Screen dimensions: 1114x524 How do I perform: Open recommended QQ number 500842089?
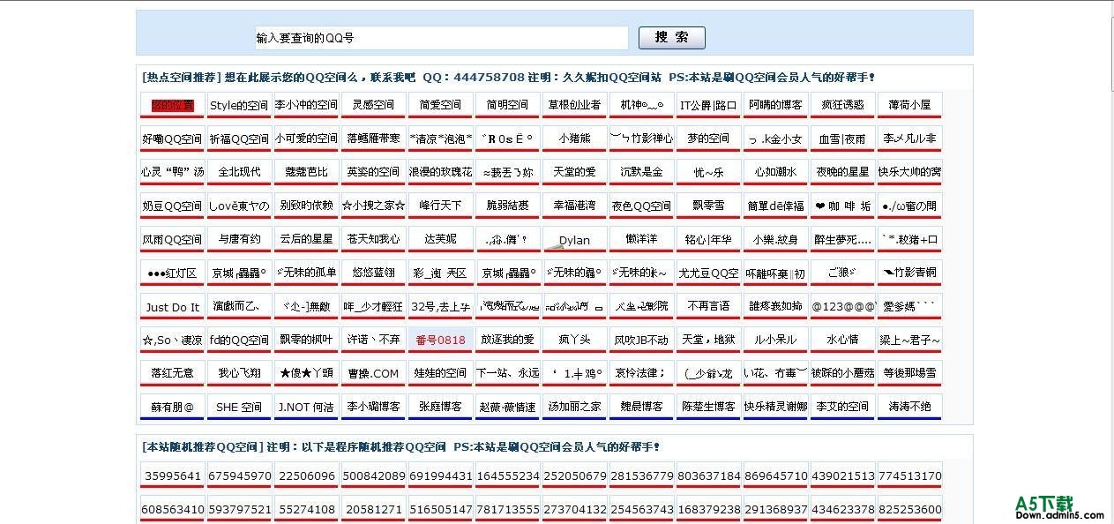373,475
